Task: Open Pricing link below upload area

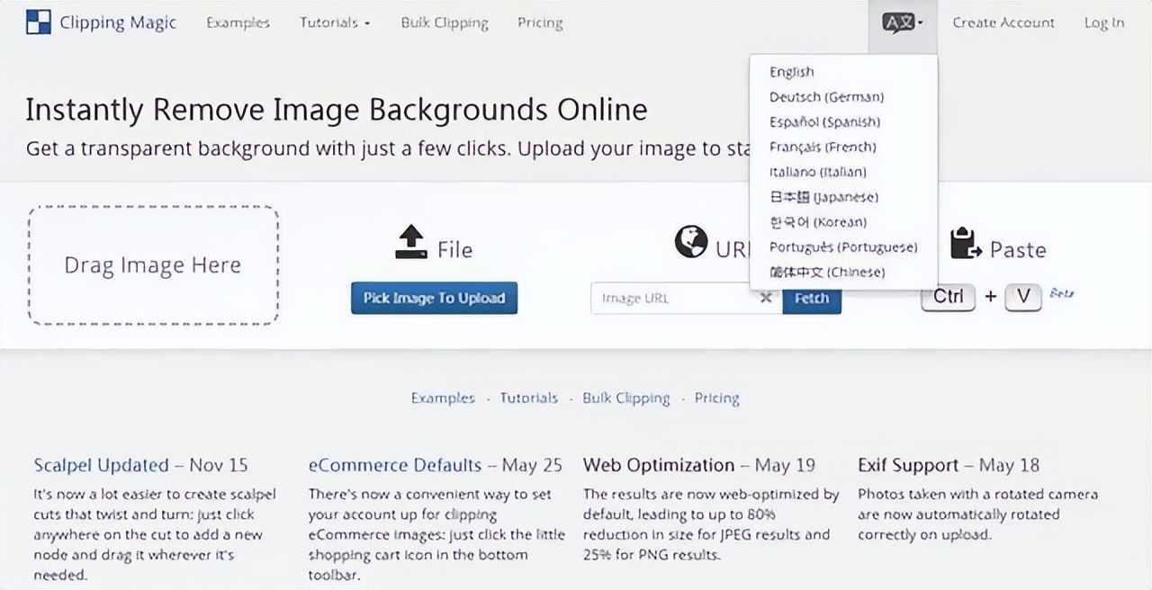Action: 716,398
